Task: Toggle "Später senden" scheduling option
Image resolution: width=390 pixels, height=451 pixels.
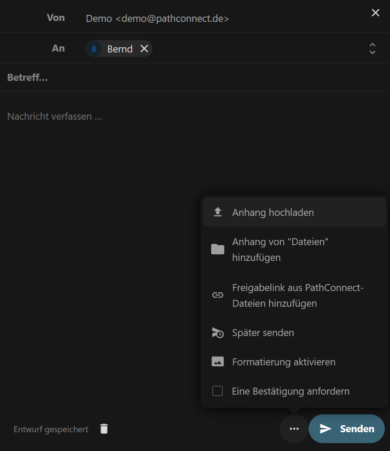Action: (263, 333)
